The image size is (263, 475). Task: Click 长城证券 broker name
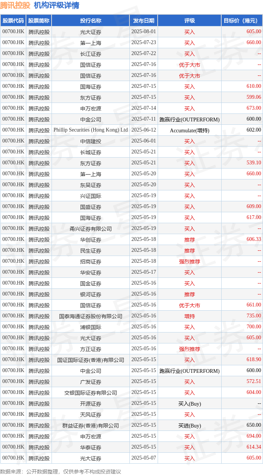(91, 152)
